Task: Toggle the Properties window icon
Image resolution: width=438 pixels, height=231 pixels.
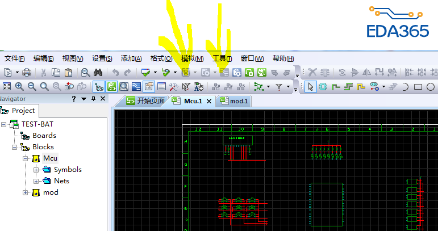Action: 149,87
